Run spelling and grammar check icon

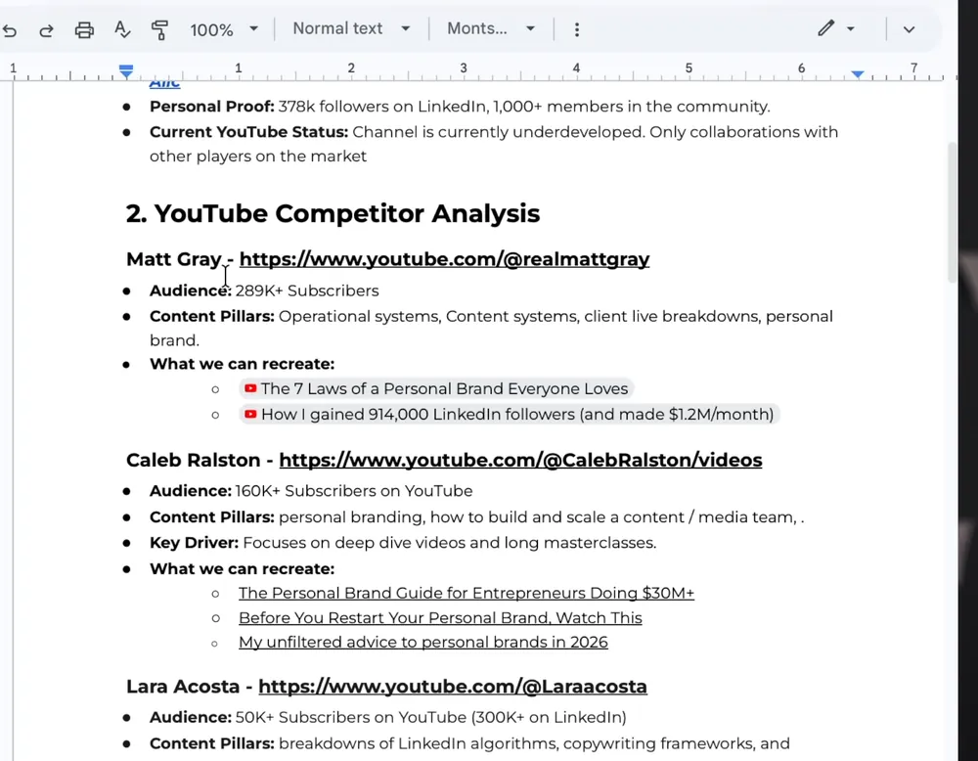pyautogui.click(x=122, y=29)
